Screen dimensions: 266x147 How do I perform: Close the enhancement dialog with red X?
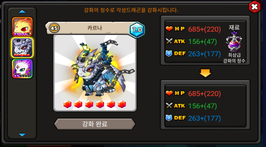(x=254, y=7)
